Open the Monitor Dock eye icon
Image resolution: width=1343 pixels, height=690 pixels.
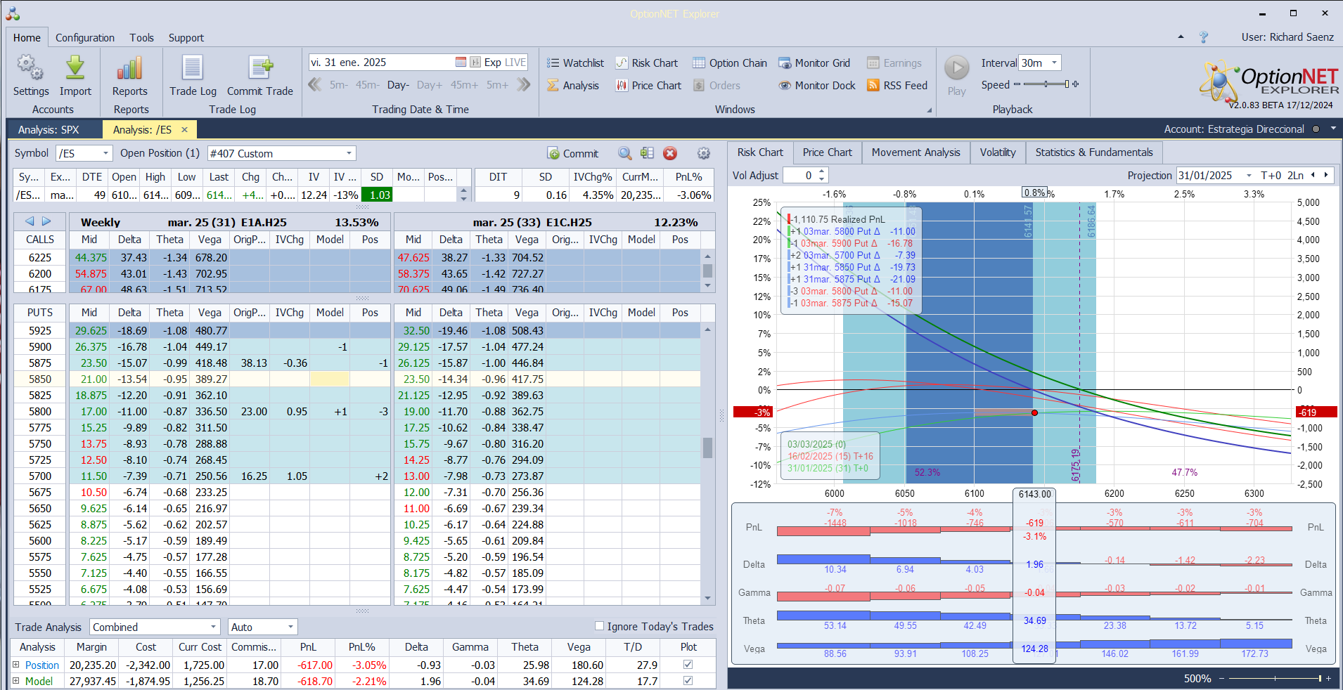tap(785, 86)
